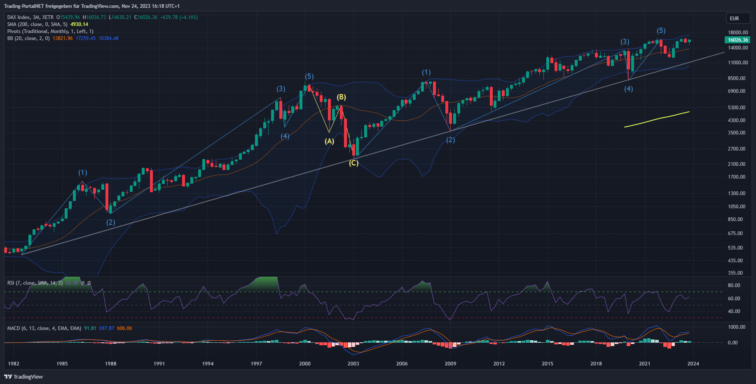Click the (4) wave label below 2020 low
Image resolution: width=756 pixels, height=384 pixels.
point(628,89)
